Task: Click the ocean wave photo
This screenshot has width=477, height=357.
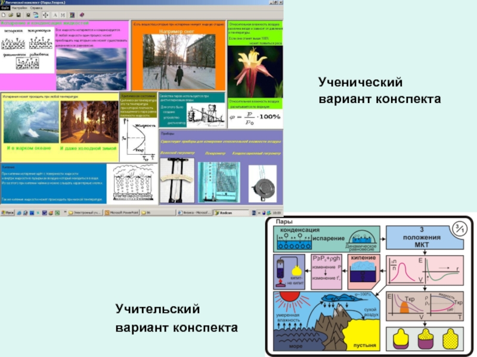Action: point(32,122)
